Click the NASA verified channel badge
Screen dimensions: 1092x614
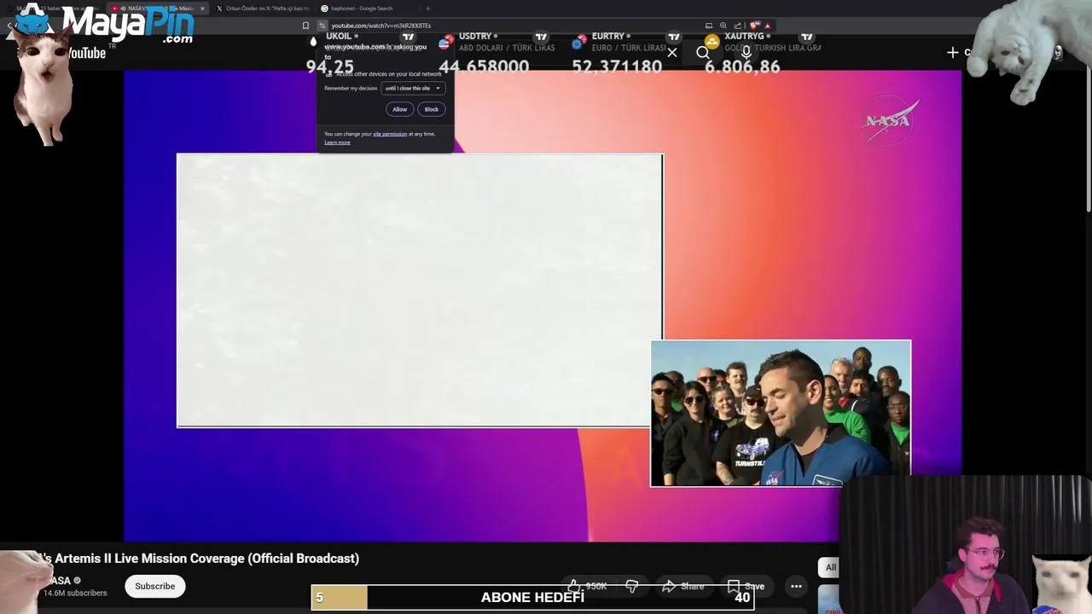(77, 581)
